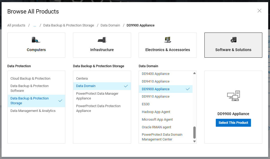Open the All products breadcrumb link

click(x=16, y=25)
